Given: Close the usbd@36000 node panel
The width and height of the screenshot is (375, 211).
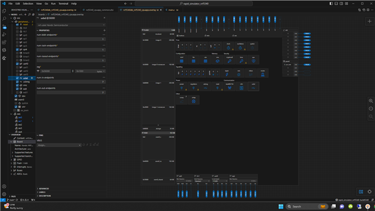Looking at the screenshot, I should click(x=104, y=18).
